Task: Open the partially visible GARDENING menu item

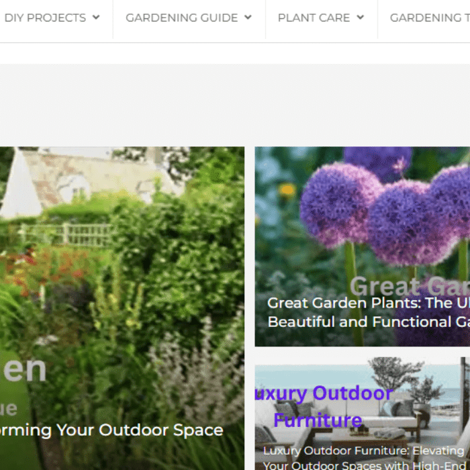Action: click(x=430, y=17)
